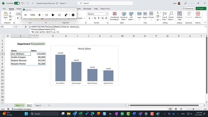
Task: Open Conditional Formatting menu
Action: pos(115,16)
